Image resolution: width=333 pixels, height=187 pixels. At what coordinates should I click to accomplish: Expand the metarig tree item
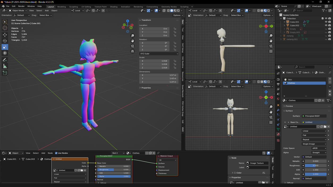(x=281, y=36)
